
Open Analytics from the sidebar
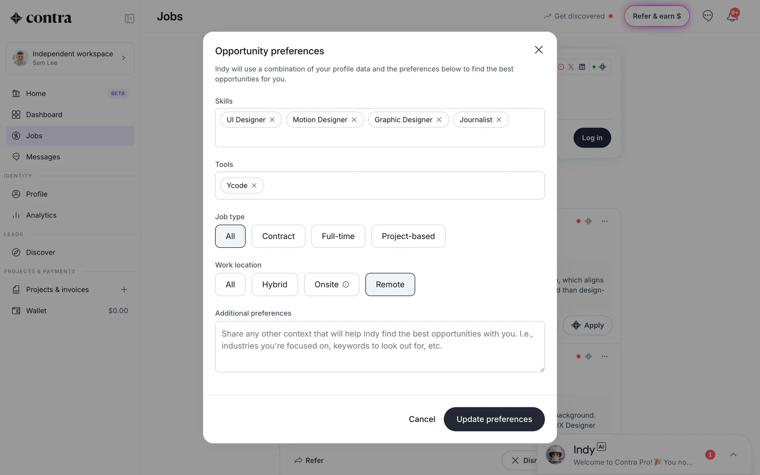pos(41,215)
